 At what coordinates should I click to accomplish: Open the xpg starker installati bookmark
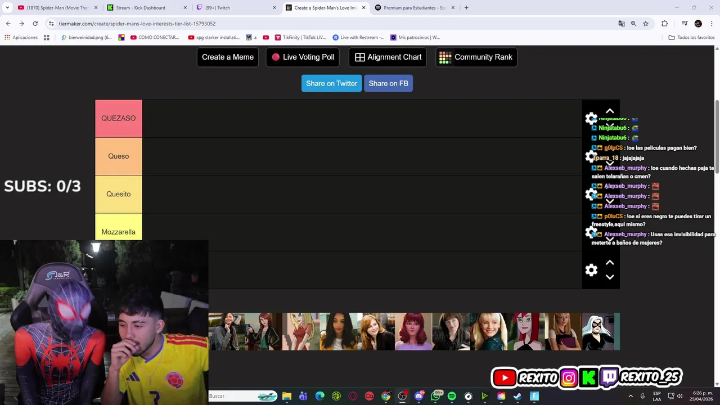pos(214,38)
